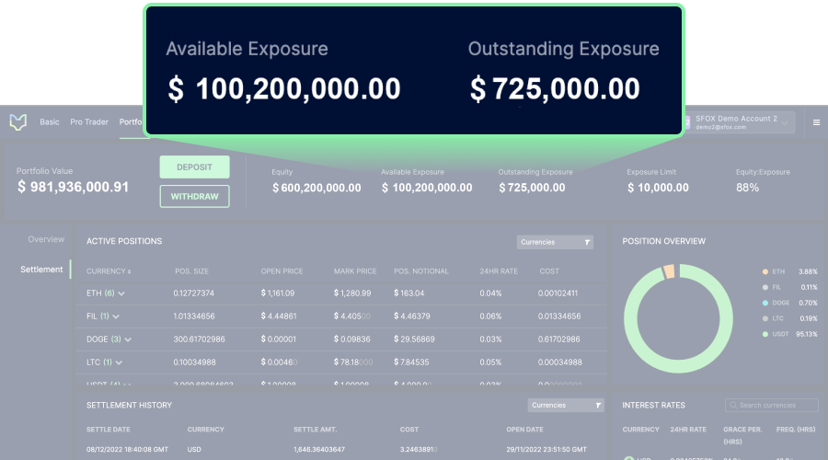Select Overview in the side navigation
The width and height of the screenshot is (828, 460).
[x=46, y=239]
